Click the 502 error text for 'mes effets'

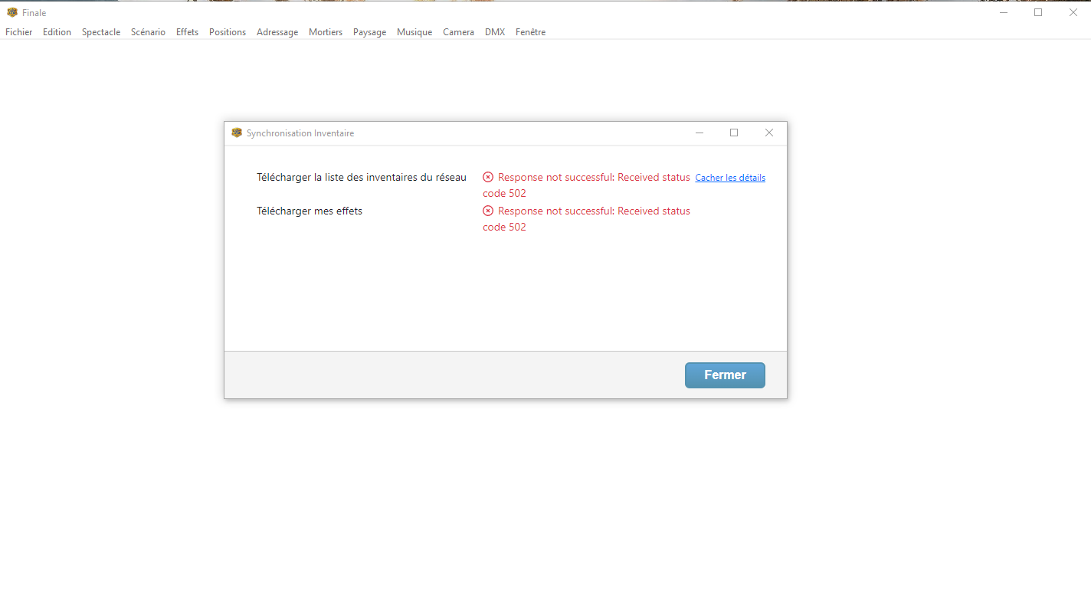(x=586, y=219)
